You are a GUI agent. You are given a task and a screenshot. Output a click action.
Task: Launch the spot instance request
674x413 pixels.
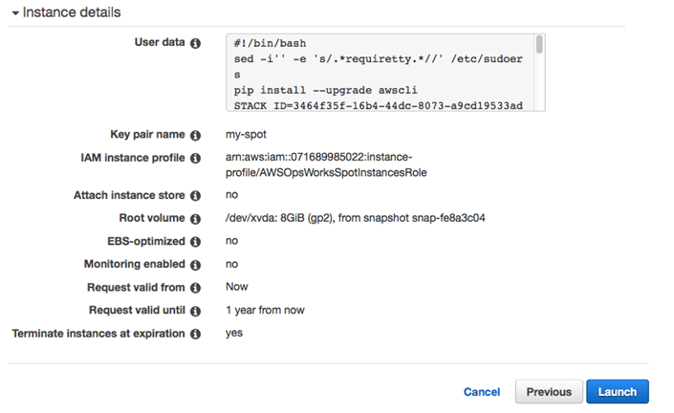[x=618, y=392]
